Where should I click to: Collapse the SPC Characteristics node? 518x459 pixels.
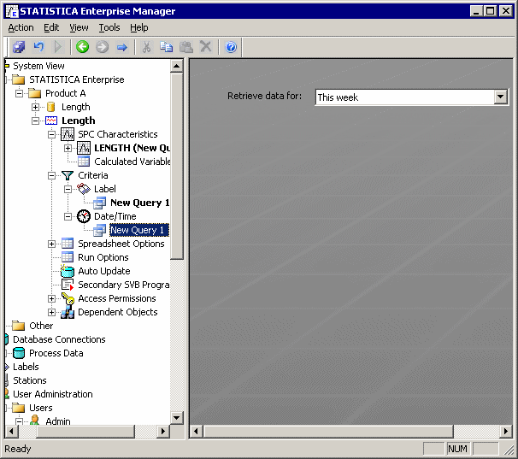52,134
